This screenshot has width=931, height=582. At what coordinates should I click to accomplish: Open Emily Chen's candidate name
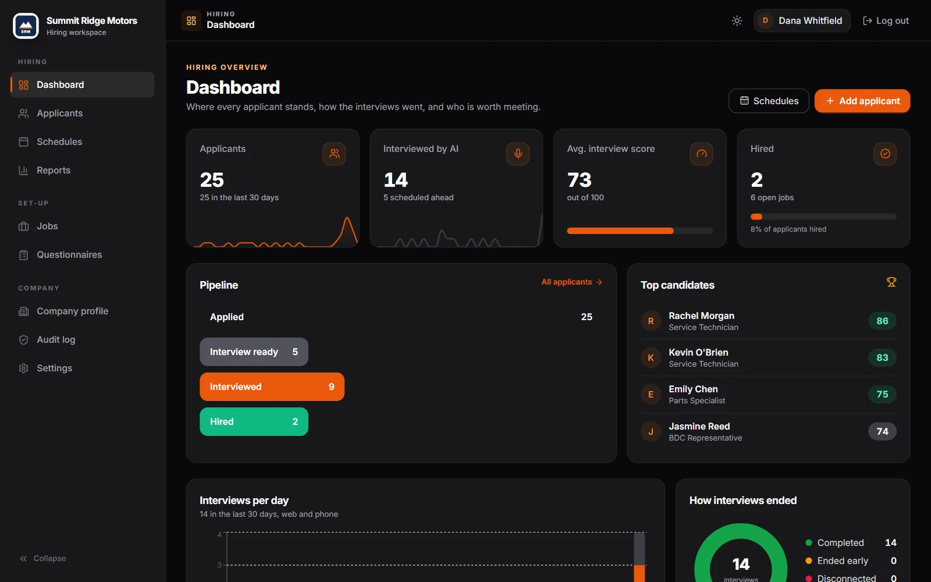tap(693, 389)
